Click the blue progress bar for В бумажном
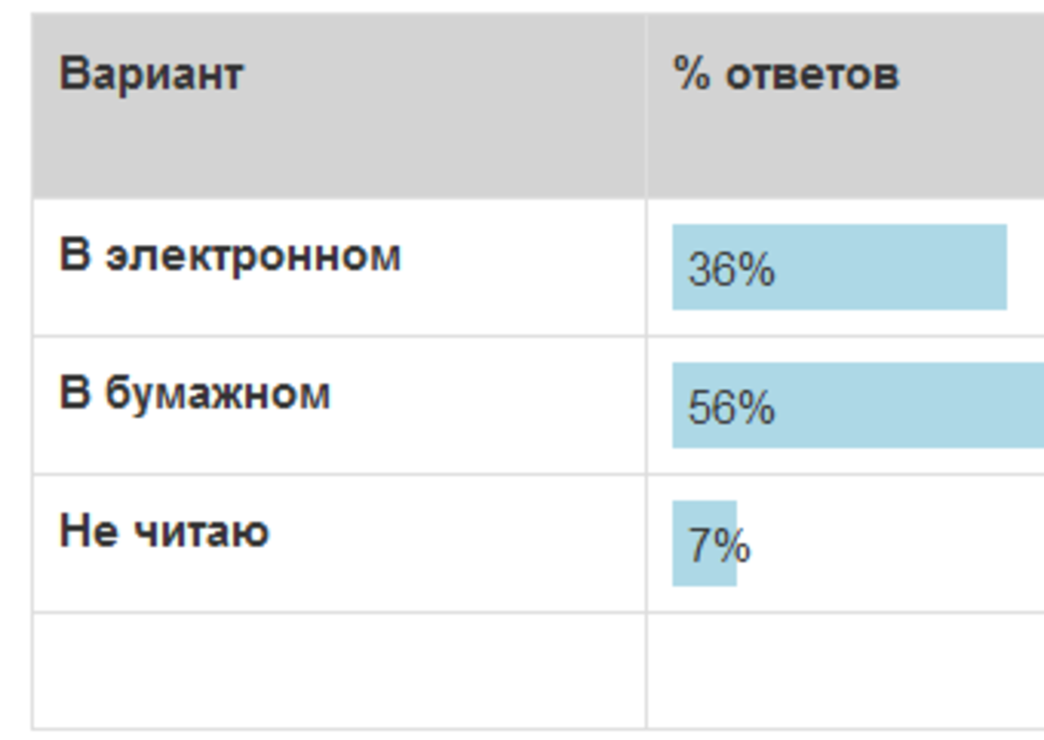 (x=858, y=405)
